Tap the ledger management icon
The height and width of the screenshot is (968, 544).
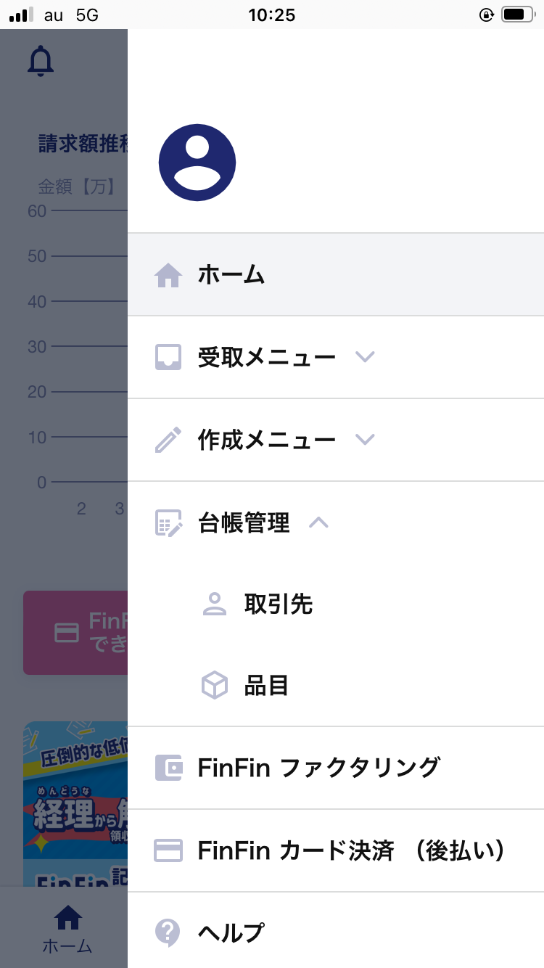tap(168, 523)
